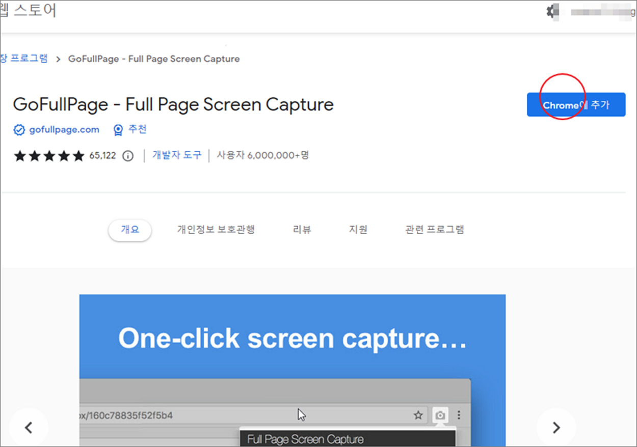Click the 사용자 6,000,000+명 text
This screenshot has width=637, height=447.
coord(263,155)
